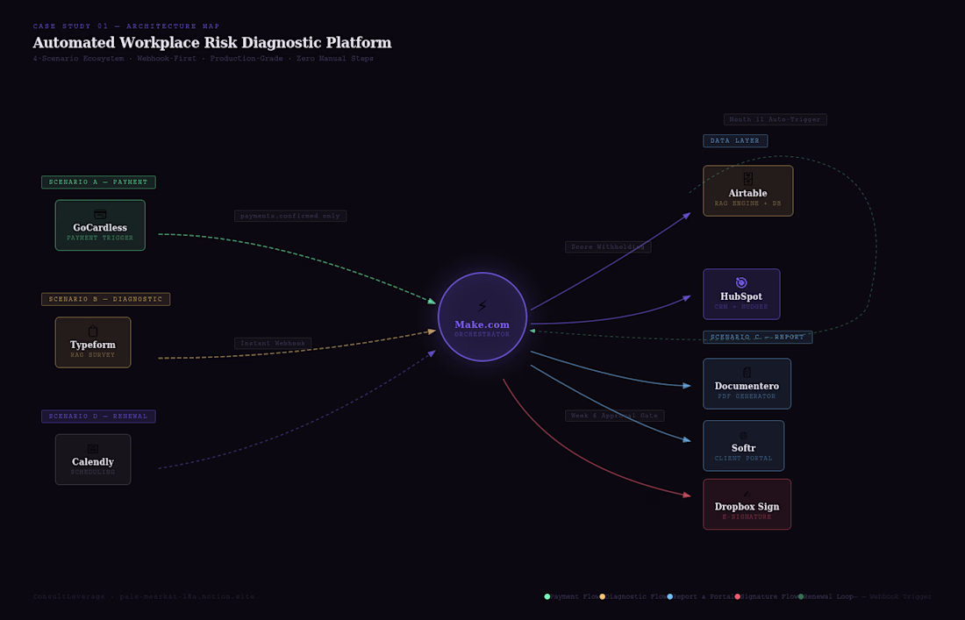
Task: Click the blue Report & Portal legend dot
Action: [669, 596]
